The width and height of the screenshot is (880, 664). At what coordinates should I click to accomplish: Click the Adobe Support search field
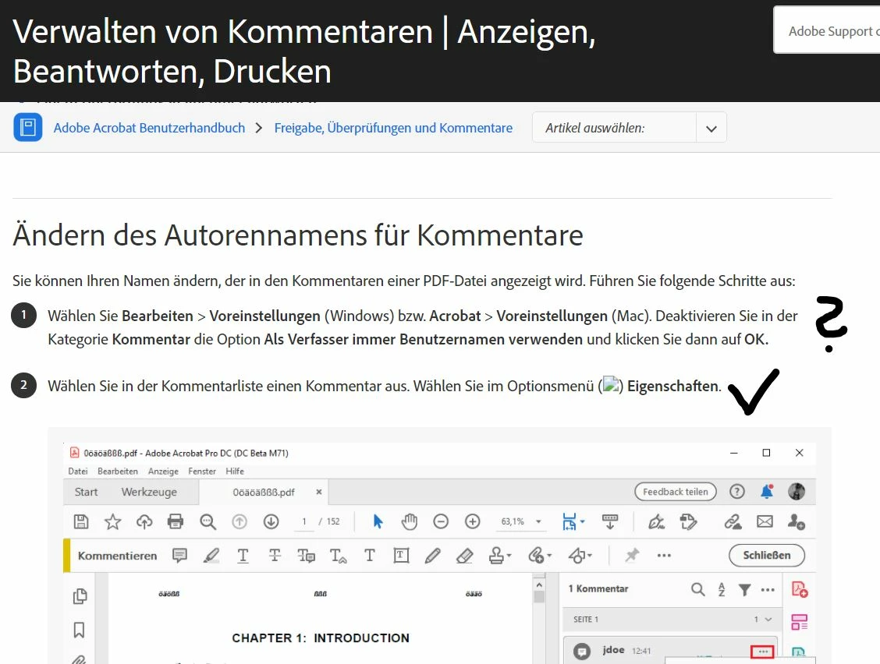827,30
